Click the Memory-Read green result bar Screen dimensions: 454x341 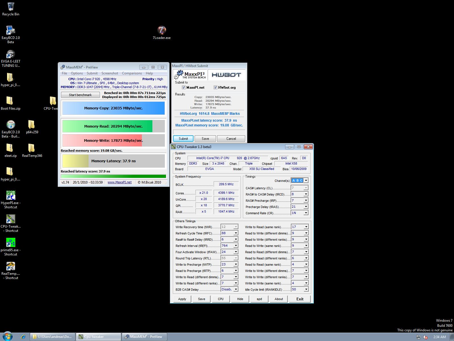(113, 126)
